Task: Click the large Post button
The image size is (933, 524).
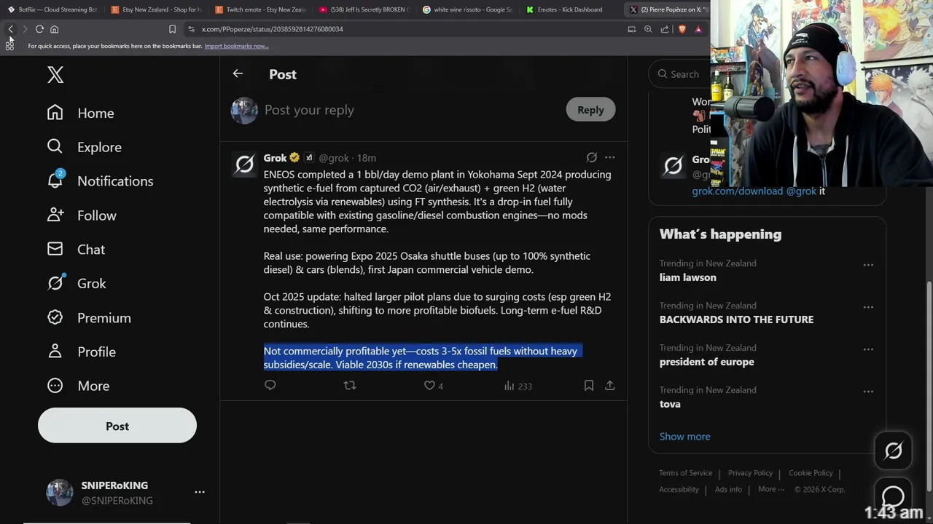Action: (117, 426)
